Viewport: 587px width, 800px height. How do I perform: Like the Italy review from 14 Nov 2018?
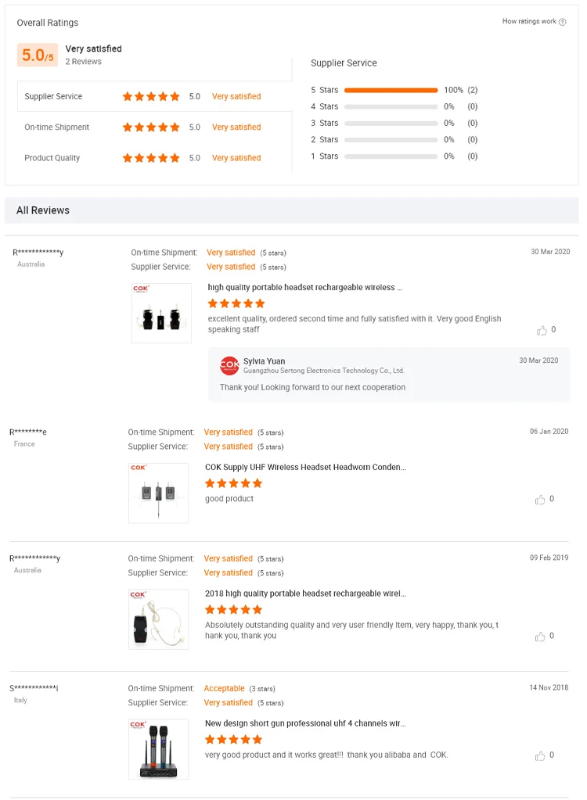pos(540,756)
